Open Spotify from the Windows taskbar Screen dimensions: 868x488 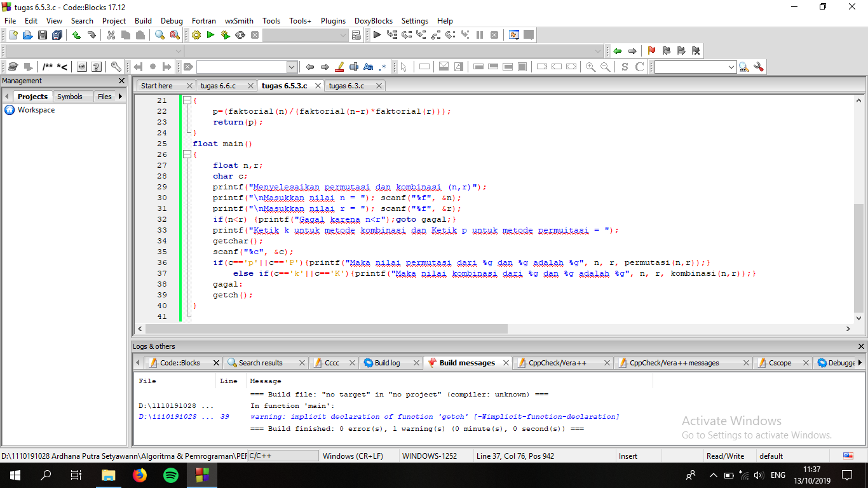[x=171, y=475]
